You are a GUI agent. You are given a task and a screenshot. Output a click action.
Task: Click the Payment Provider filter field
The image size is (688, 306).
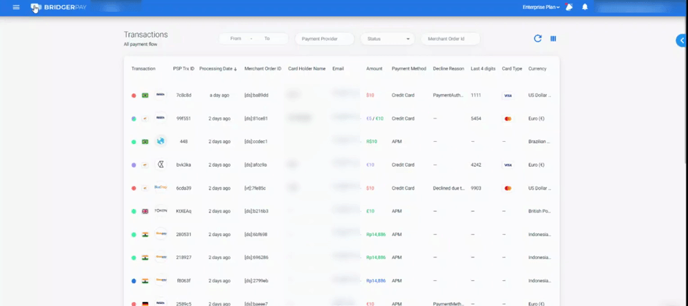(325, 39)
